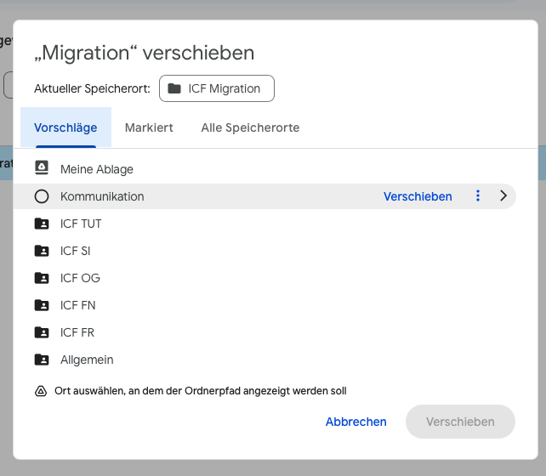
Task: Click the ICF SI shared folder icon
Action: [42, 251]
